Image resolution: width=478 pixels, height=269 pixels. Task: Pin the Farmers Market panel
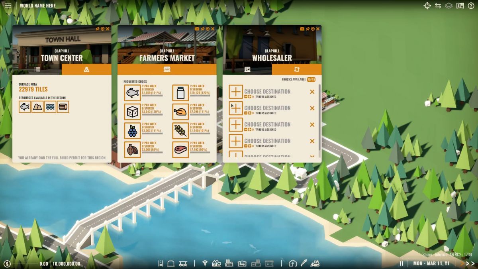coord(202,29)
